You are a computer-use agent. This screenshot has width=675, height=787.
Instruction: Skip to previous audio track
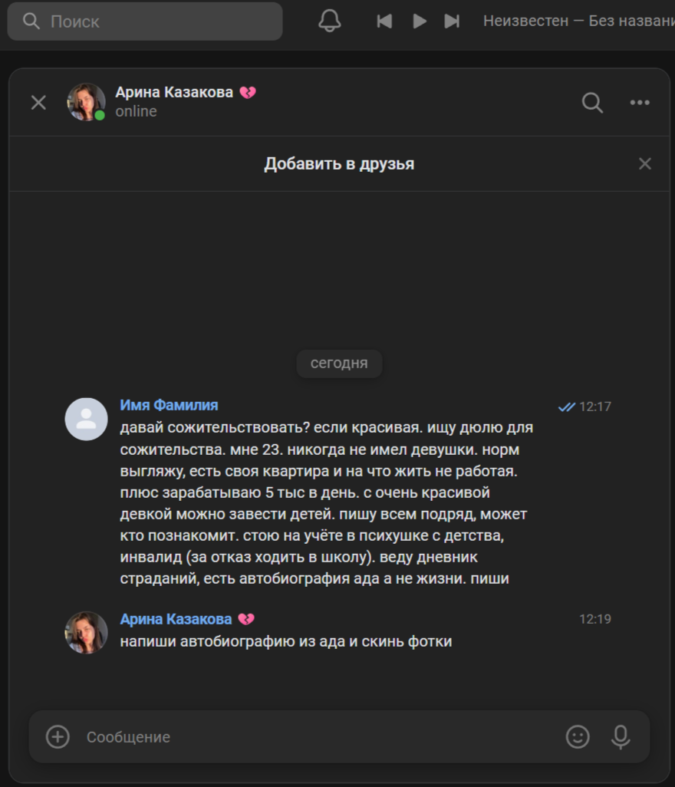(384, 21)
